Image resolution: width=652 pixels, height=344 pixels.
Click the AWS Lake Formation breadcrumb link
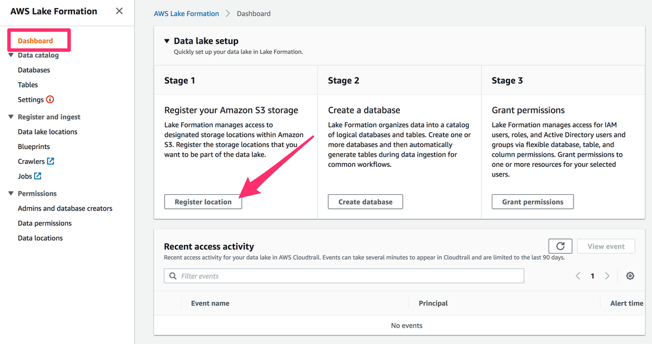[x=186, y=14]
